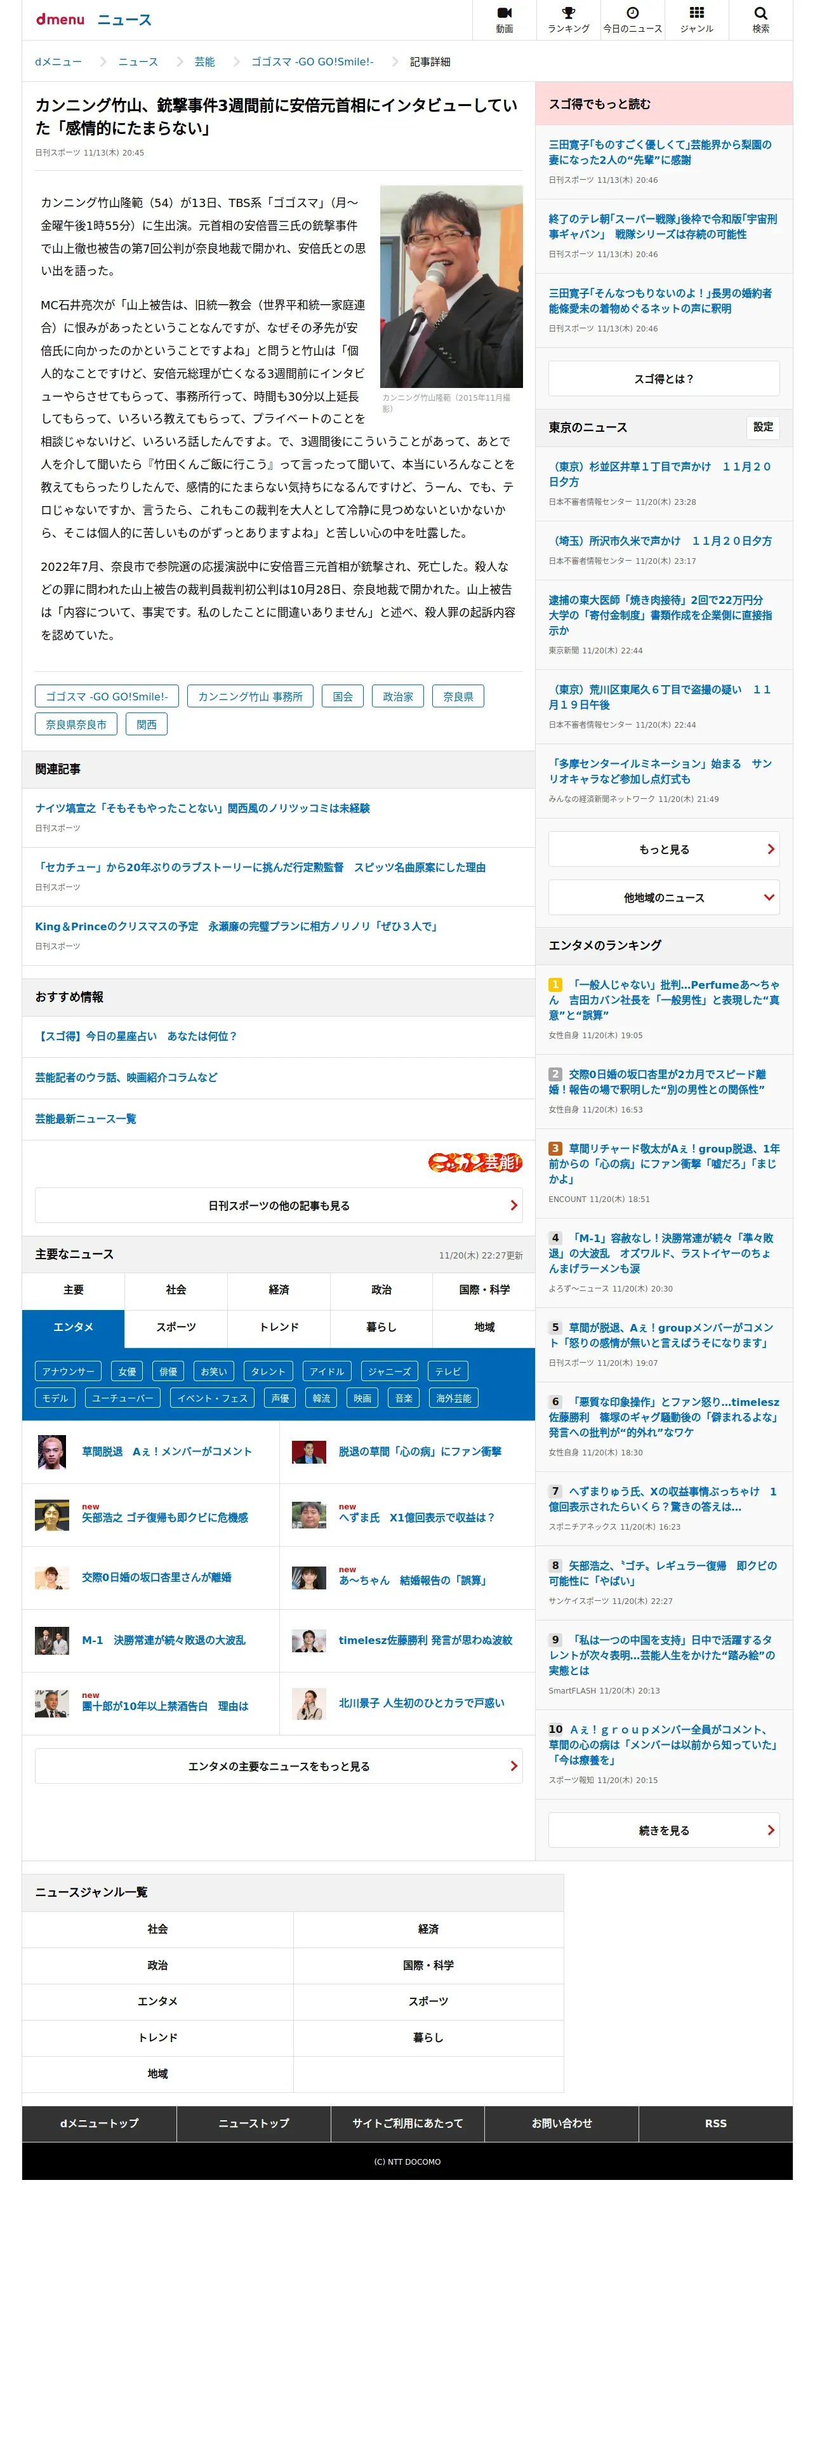
Task: Select the 奈良県奈良市 tag
Action: 76,723
